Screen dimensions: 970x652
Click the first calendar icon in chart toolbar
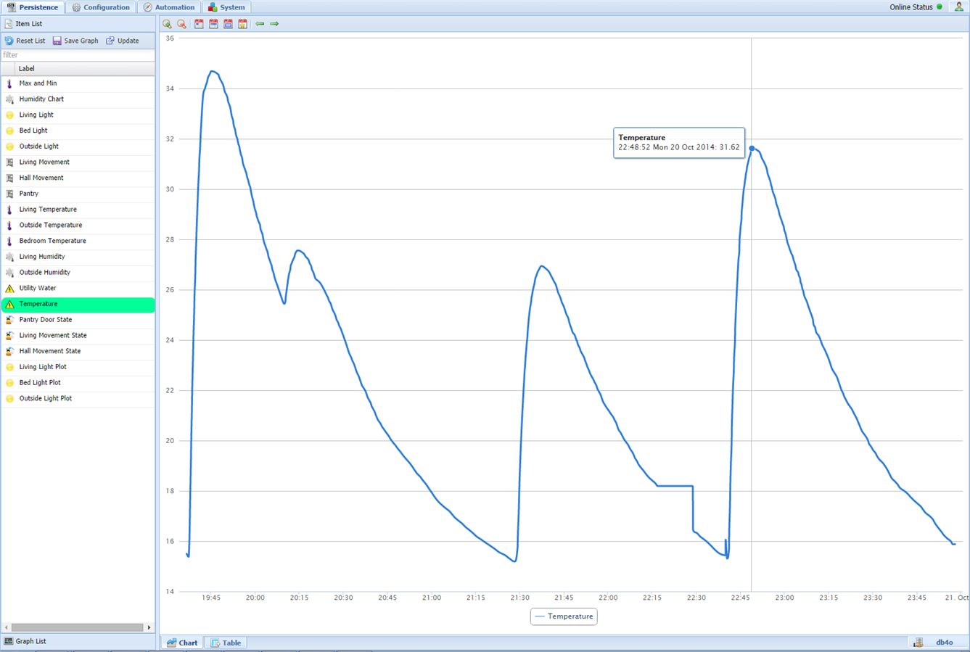(x=199, y=24)
